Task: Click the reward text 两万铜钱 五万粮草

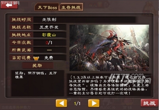Action: click(x=36, y=75)
